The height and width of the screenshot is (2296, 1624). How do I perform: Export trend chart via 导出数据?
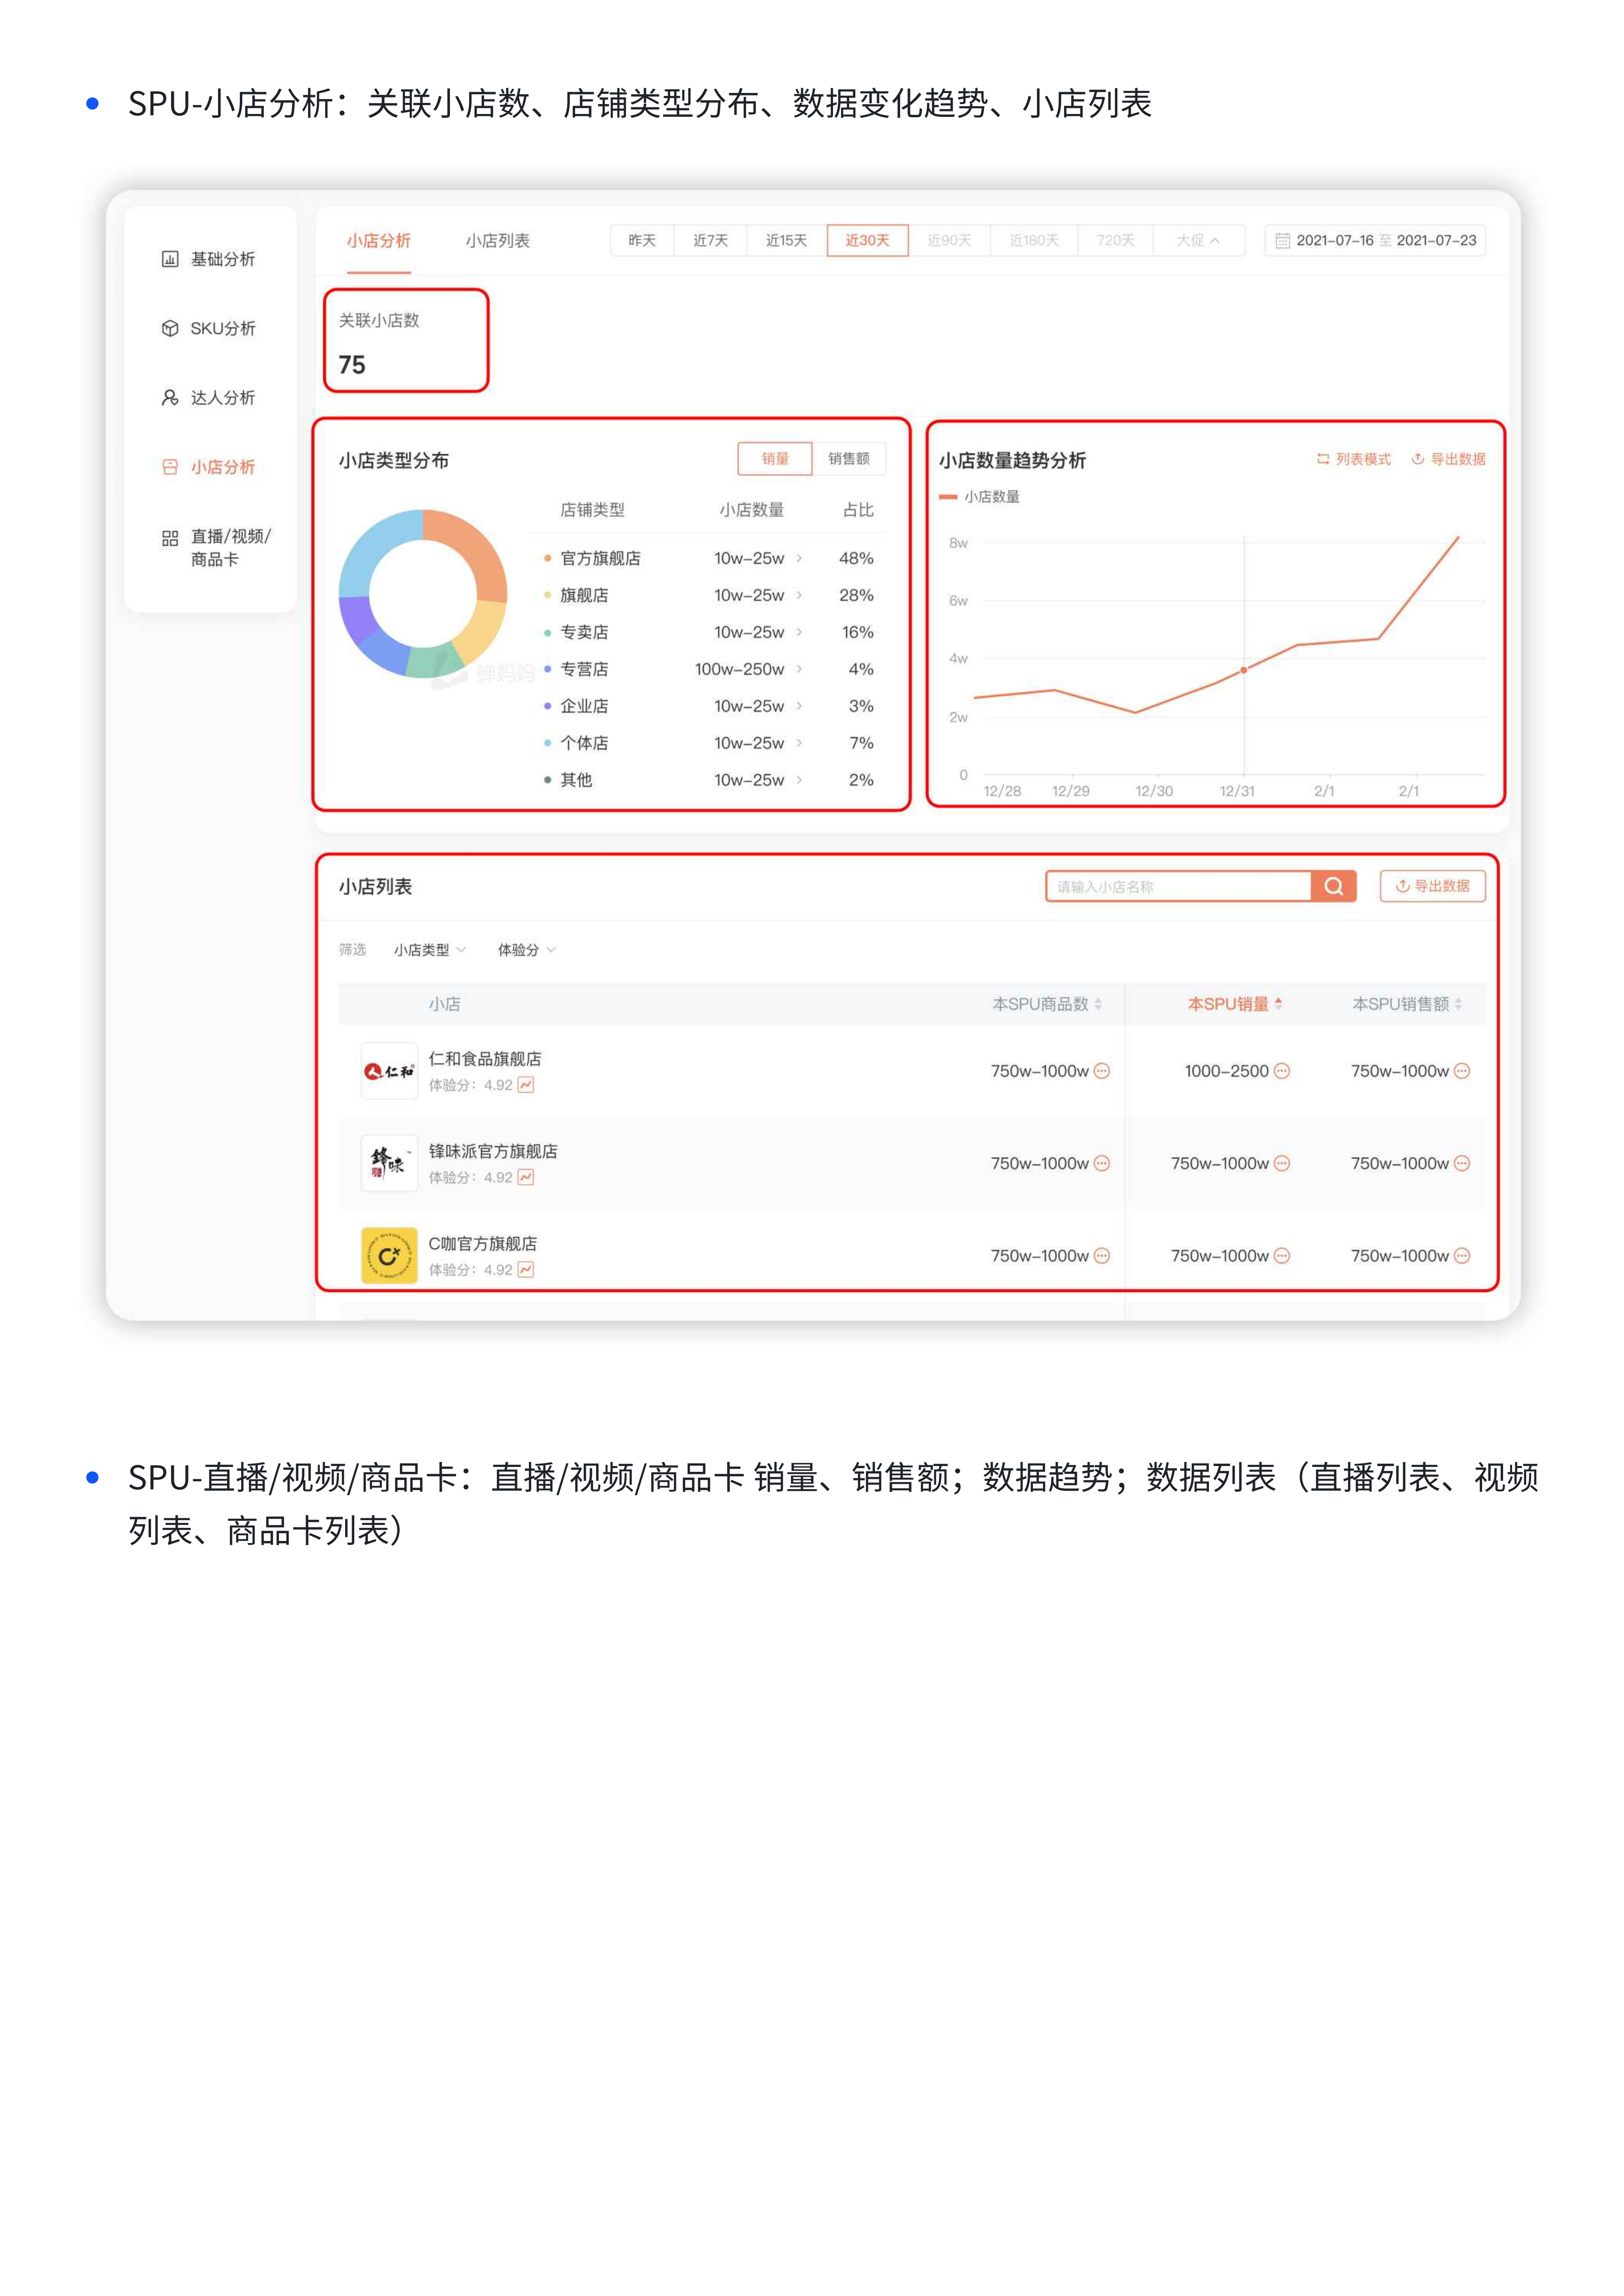pyautogui.click(x=1448, y=459)
